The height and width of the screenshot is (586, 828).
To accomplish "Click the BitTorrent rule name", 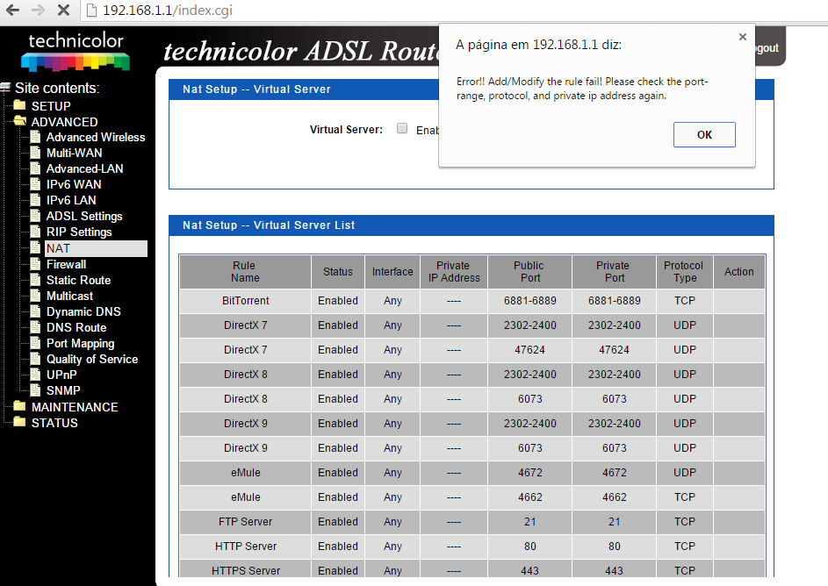I will pyautogui.click(x=246, y=301).
